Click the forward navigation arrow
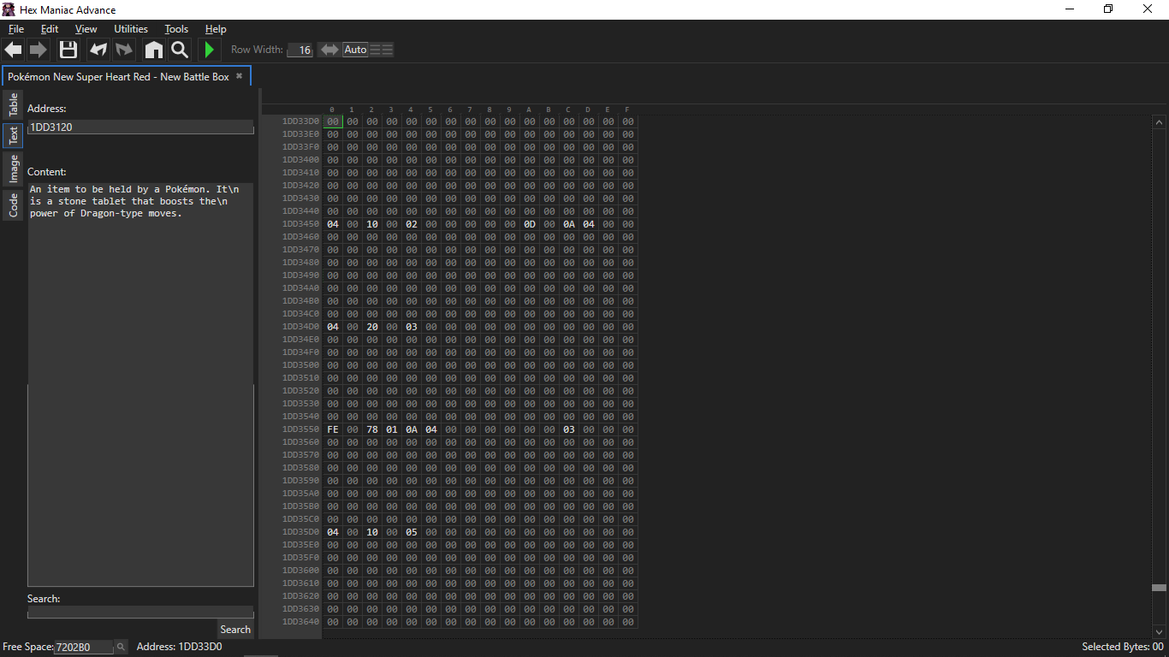Viewport: 1169px width, 657px height. click(x=39, y=50)
